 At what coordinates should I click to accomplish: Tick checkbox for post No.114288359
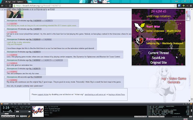(5, 77)
